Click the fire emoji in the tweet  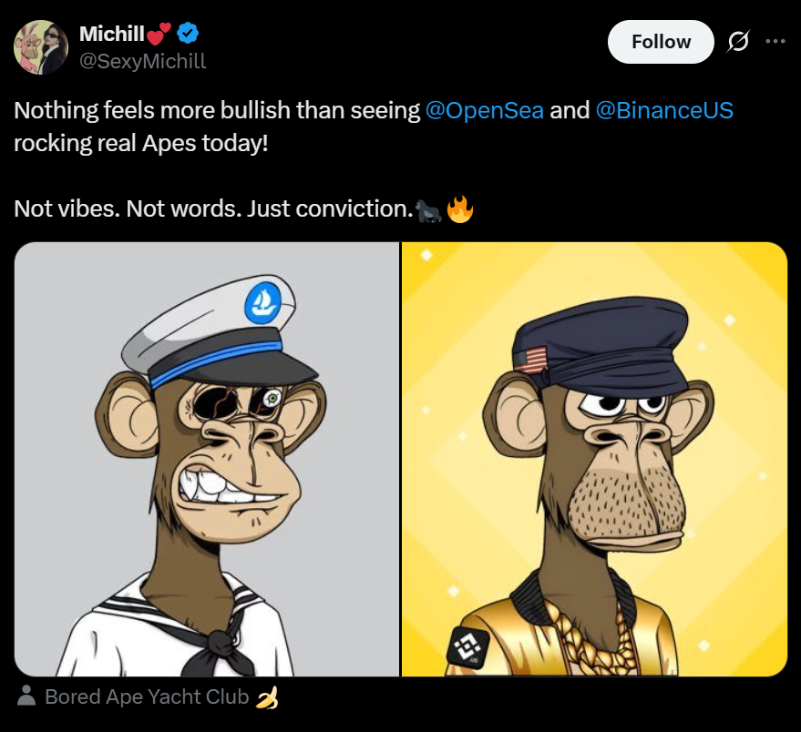point(460,209)
